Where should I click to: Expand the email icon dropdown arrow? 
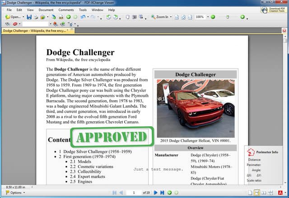click(x=47, y=17)
